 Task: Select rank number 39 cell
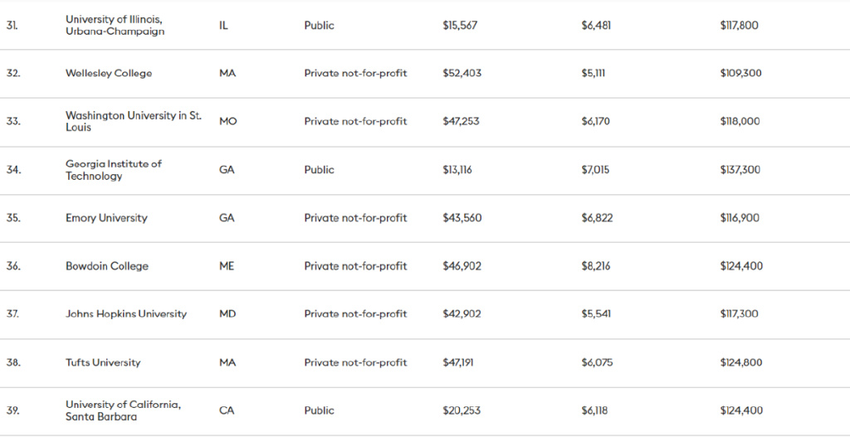(x=12, y=410)
